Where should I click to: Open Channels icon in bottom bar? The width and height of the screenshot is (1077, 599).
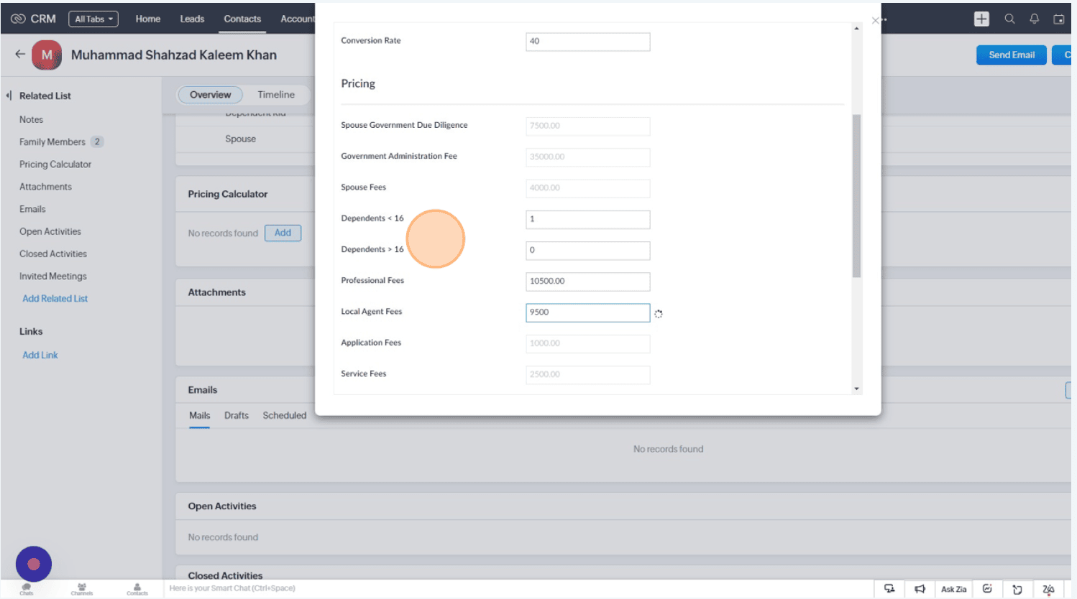[x=82, y=588]
